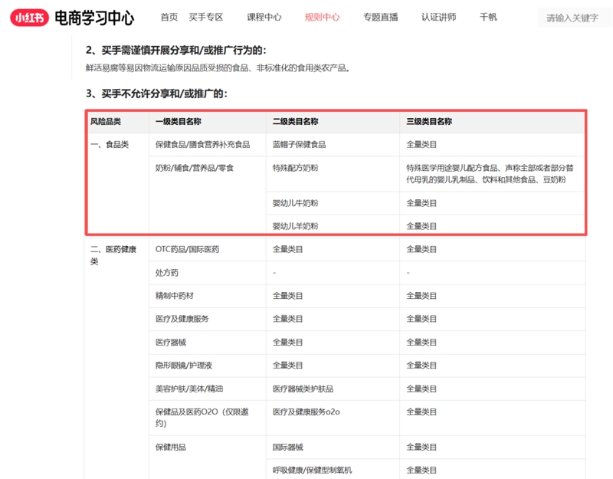
Task: Click the 三级类目名称 column header
Action: (428, 121)
